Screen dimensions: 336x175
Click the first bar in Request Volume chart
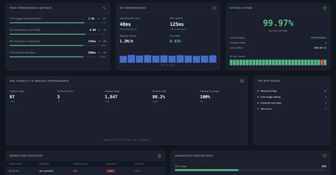pyautogui.click(x=123, y=59)
